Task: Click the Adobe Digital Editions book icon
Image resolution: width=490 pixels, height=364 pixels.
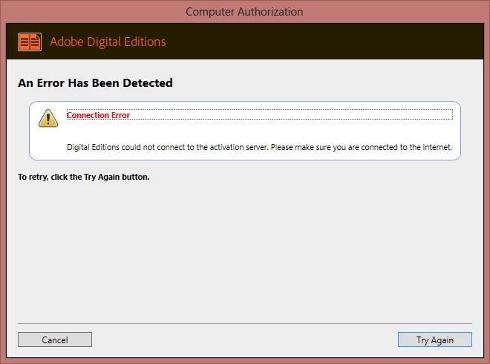Action: (x=30, y=42)
